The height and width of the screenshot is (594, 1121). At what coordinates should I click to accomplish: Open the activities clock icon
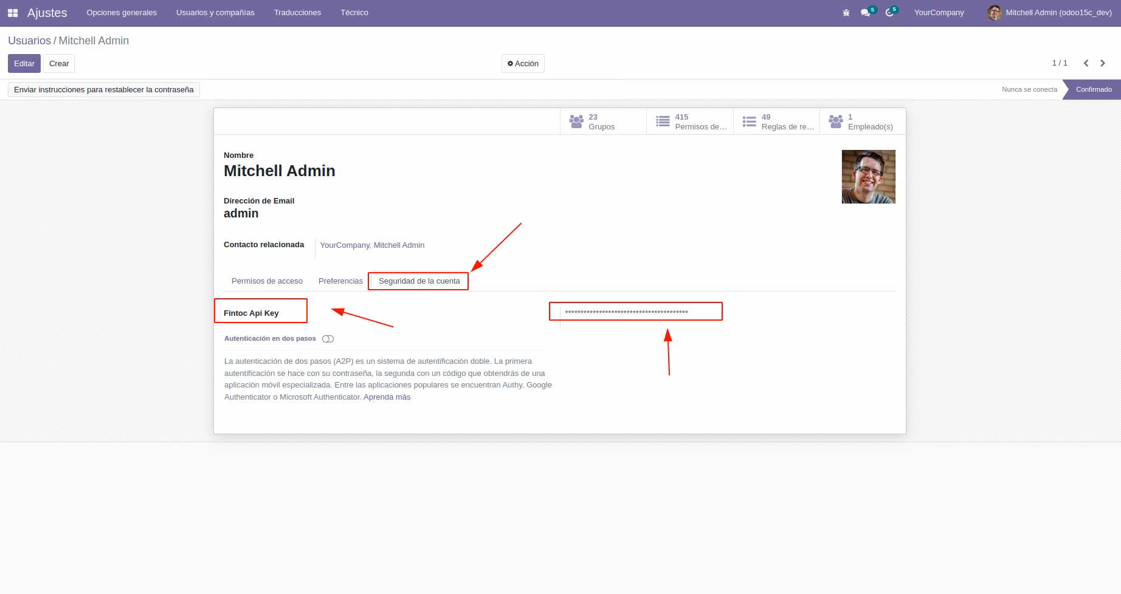[889, 13]
